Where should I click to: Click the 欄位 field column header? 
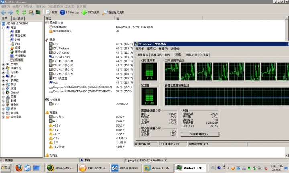pos(79,18)
